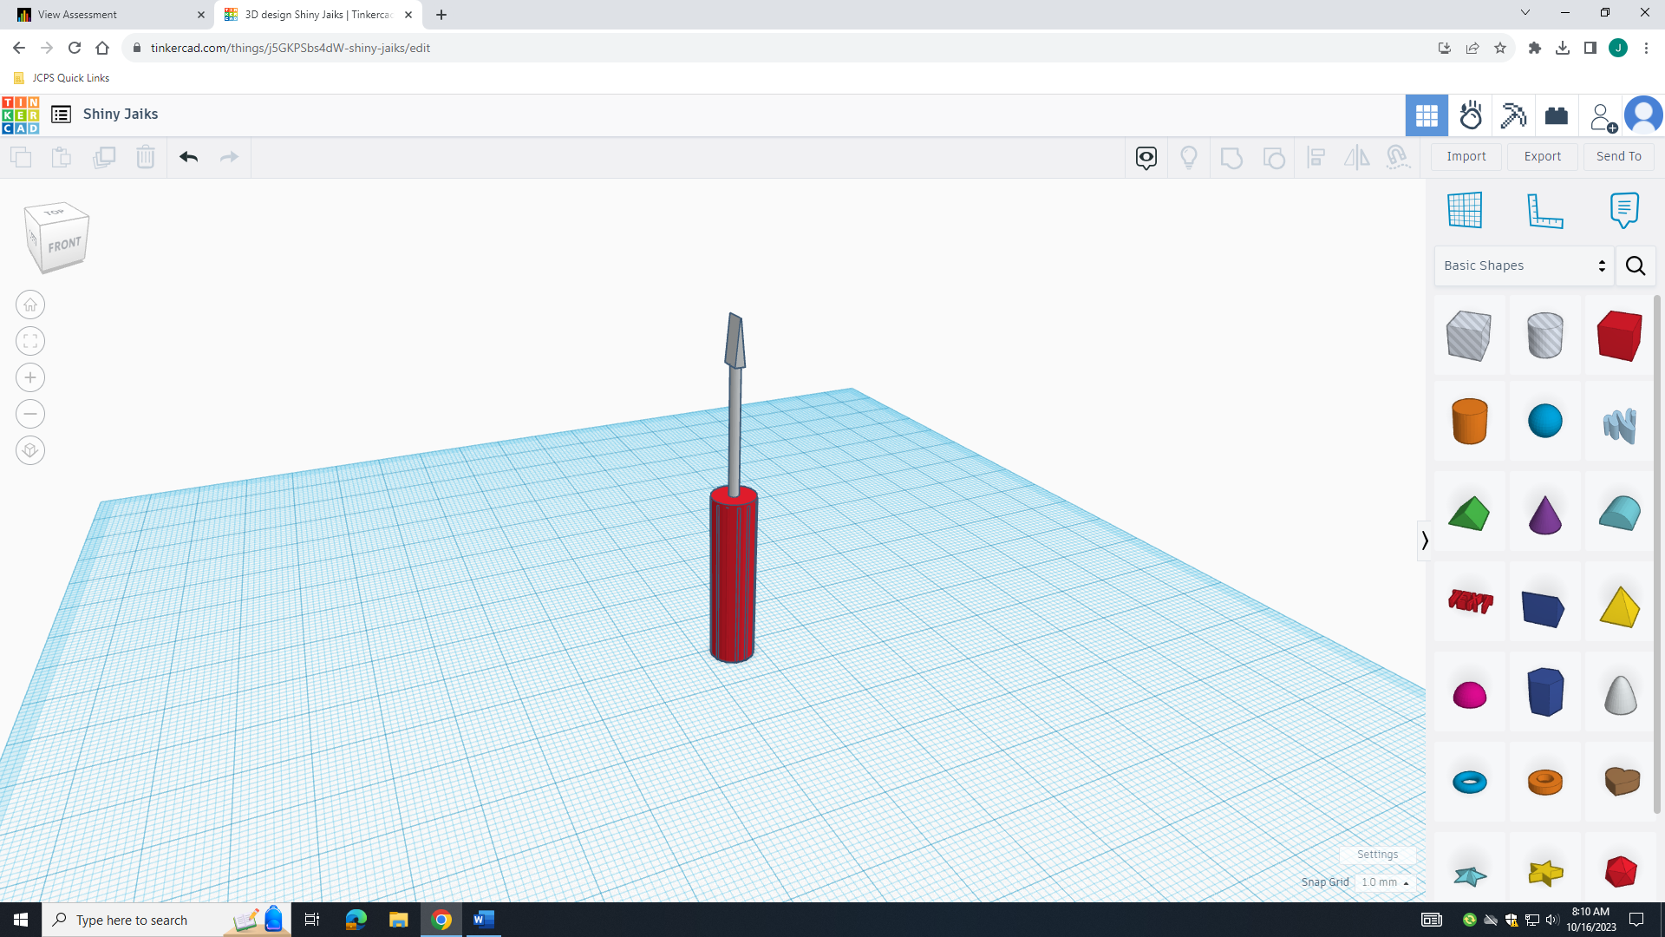Select the Workplane tool
This screenshot has height=937, width=1665.
point(1466,210)
